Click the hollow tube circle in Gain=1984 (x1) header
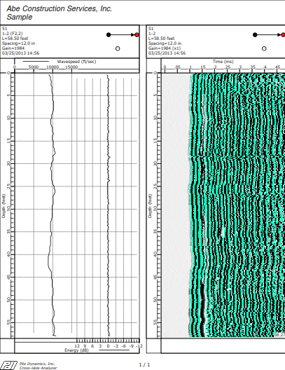Viewport: 285px width, 370px height. click(264, 48)
